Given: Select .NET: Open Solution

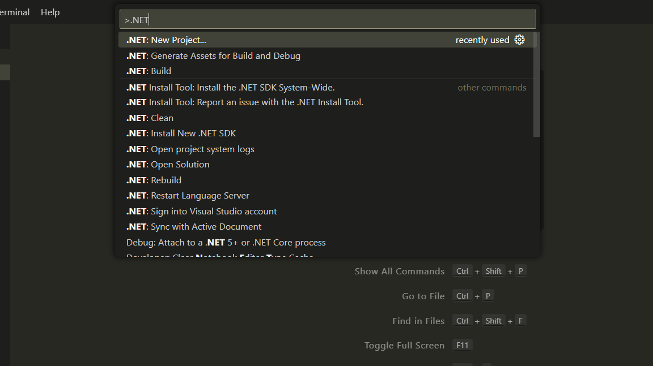Looking at the screenshot, I should tap(326, 165).
